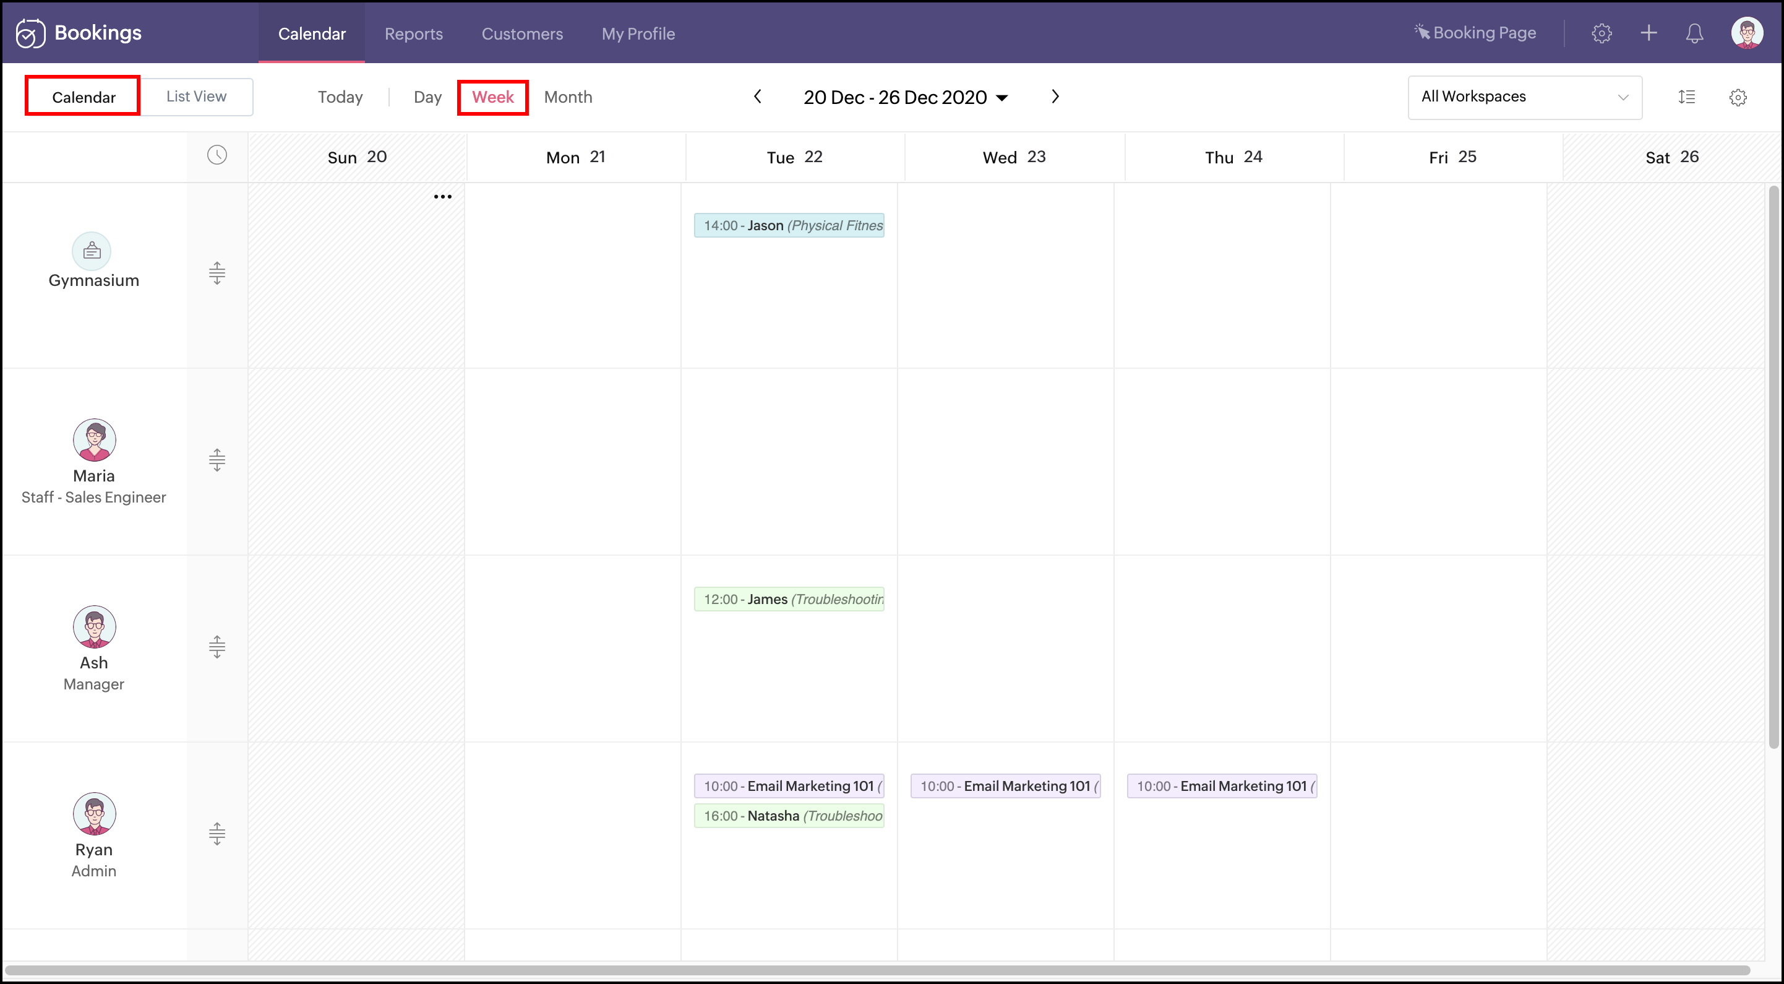Open settings gear in top navigation bar

coord(1601,33)
